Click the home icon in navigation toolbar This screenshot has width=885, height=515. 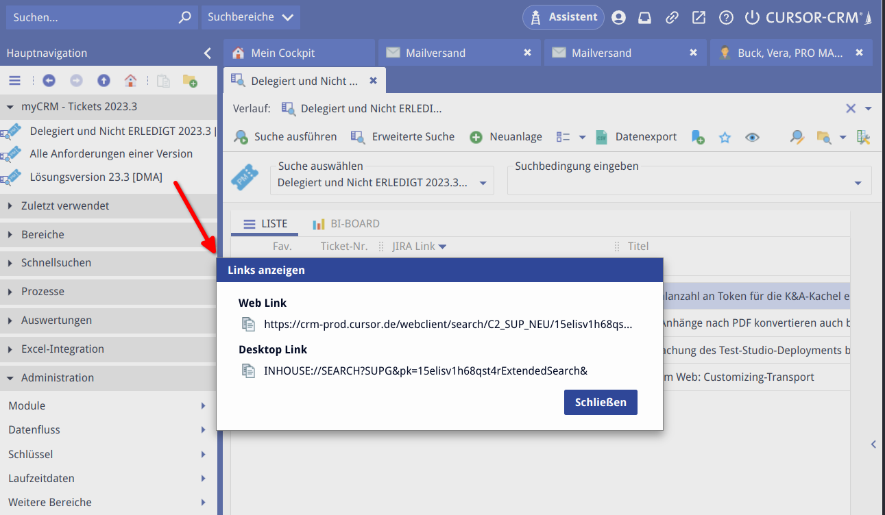point(130,81)
